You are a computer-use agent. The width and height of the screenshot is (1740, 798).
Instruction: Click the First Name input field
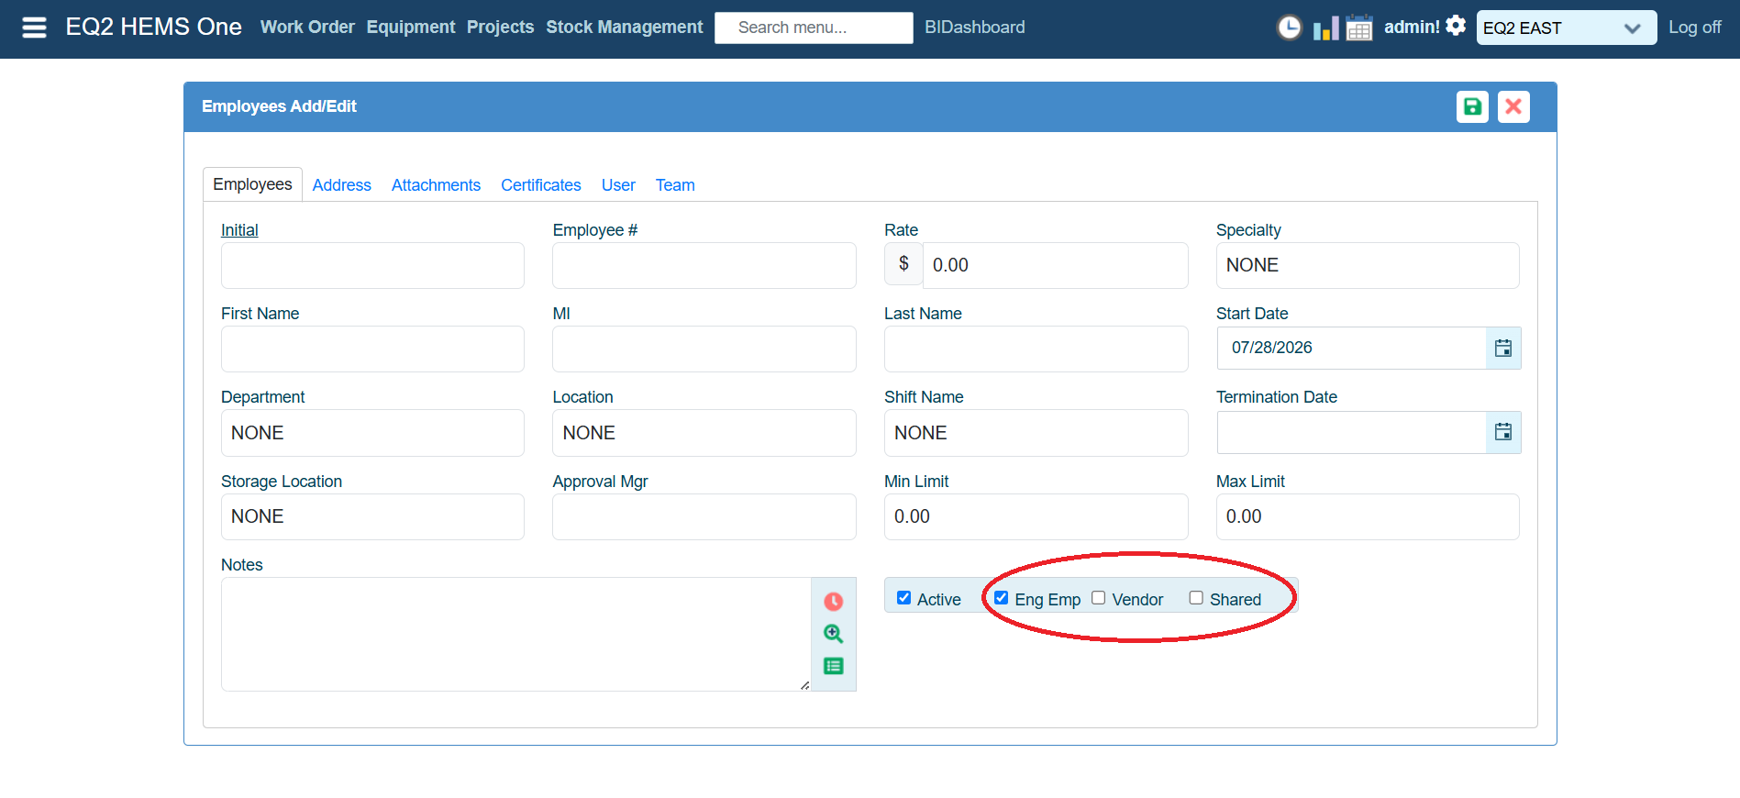(x=372, y=349)
